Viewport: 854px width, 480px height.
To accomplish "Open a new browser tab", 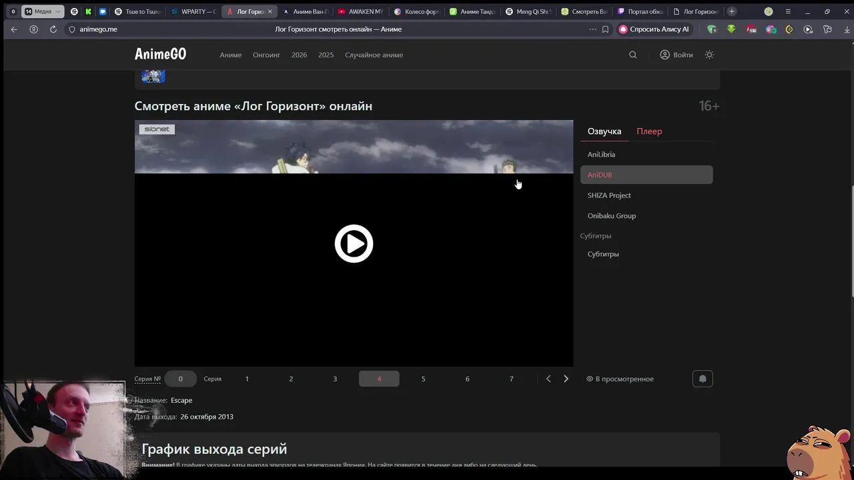I will pyautogui.click(x=732, y=11).
